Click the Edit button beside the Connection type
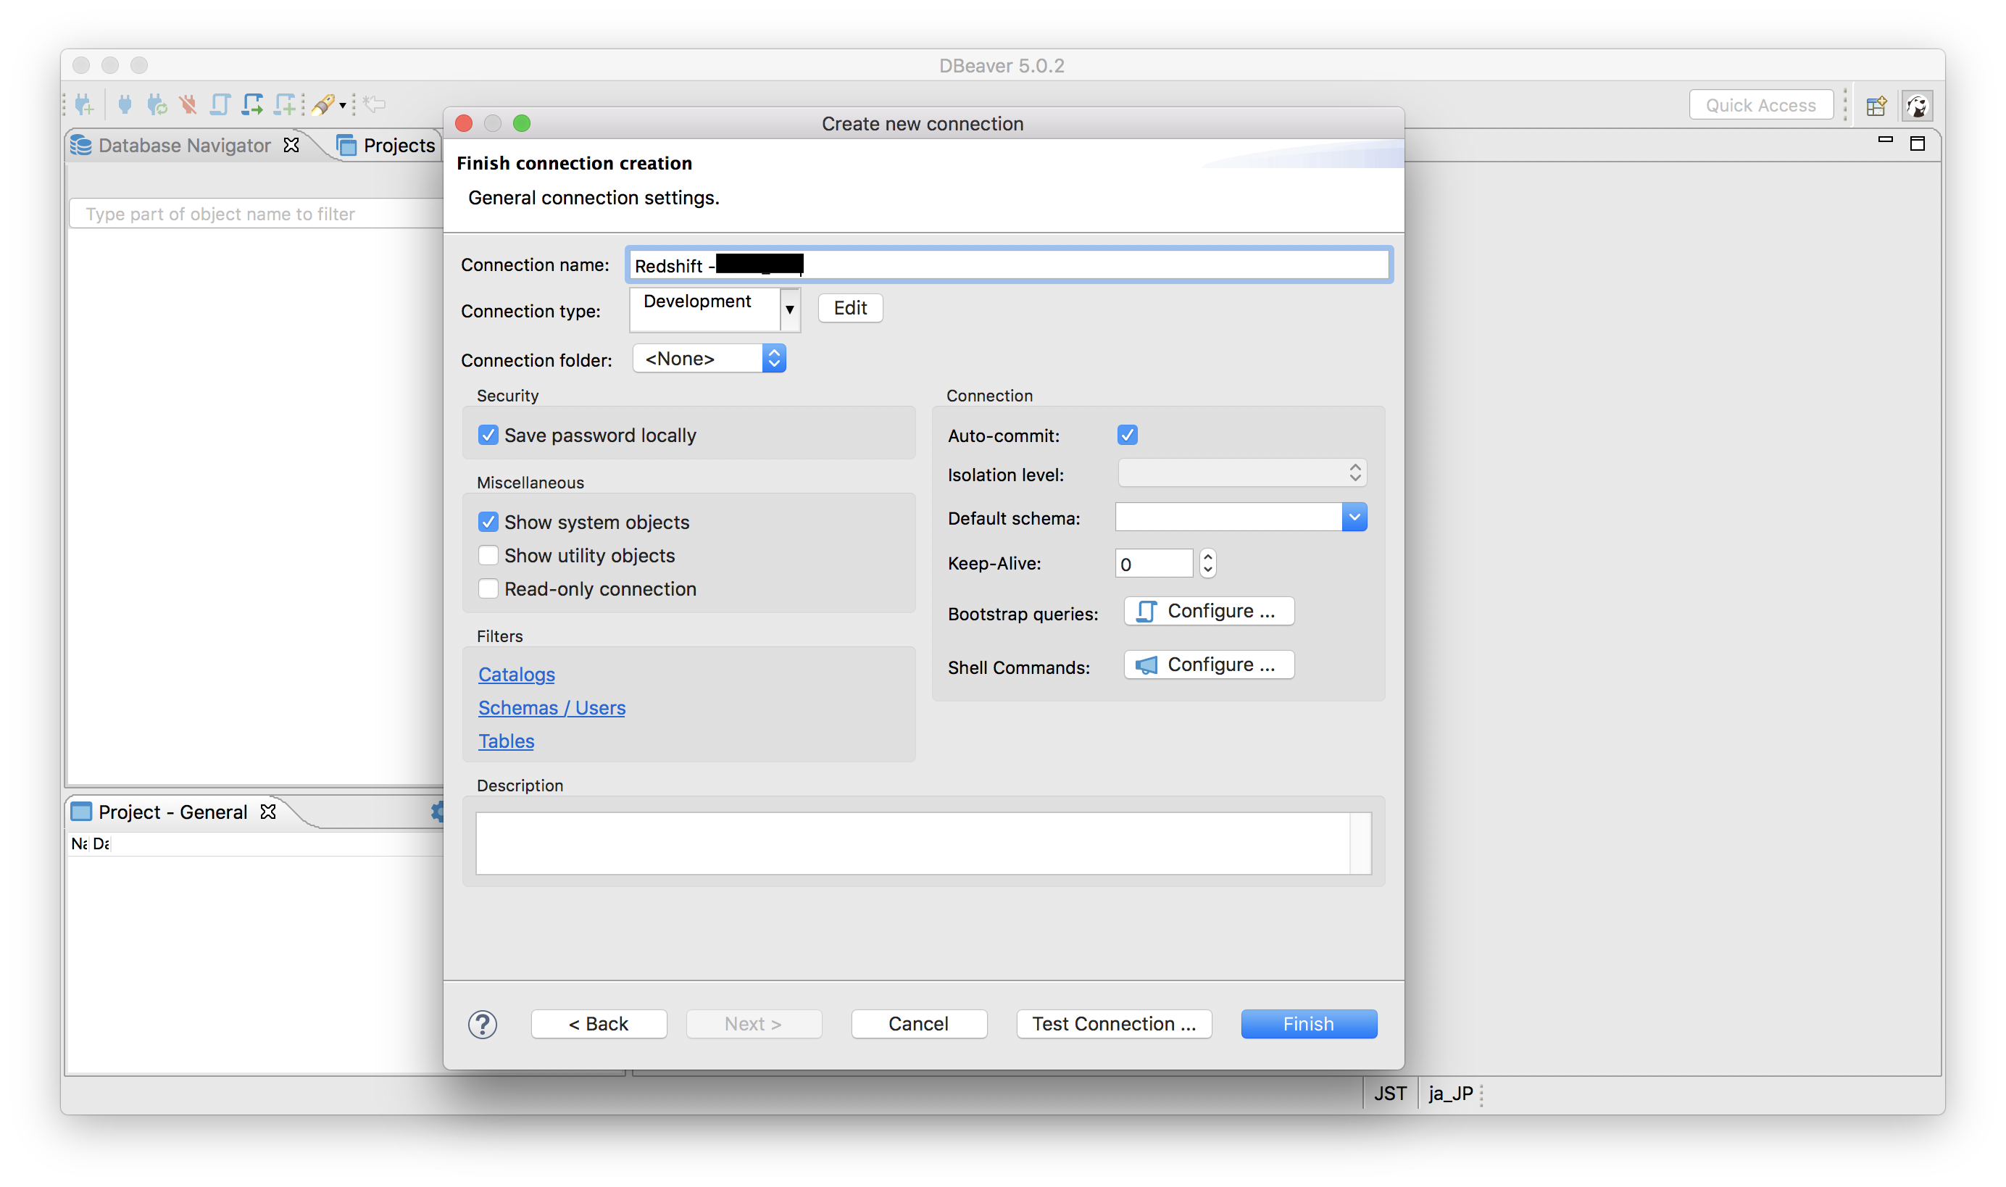 pos(850,308)
